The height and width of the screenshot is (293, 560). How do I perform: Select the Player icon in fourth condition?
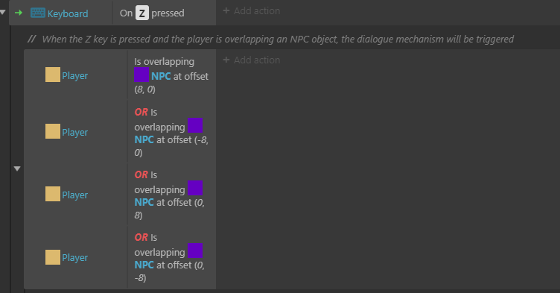52,257
